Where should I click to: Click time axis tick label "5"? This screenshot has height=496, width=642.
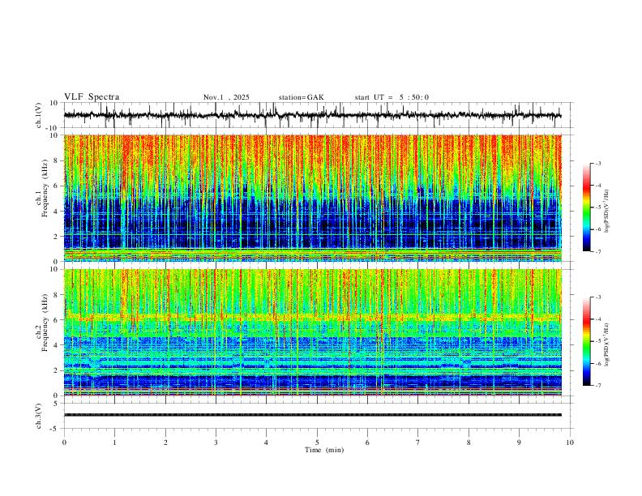(317, 443)
